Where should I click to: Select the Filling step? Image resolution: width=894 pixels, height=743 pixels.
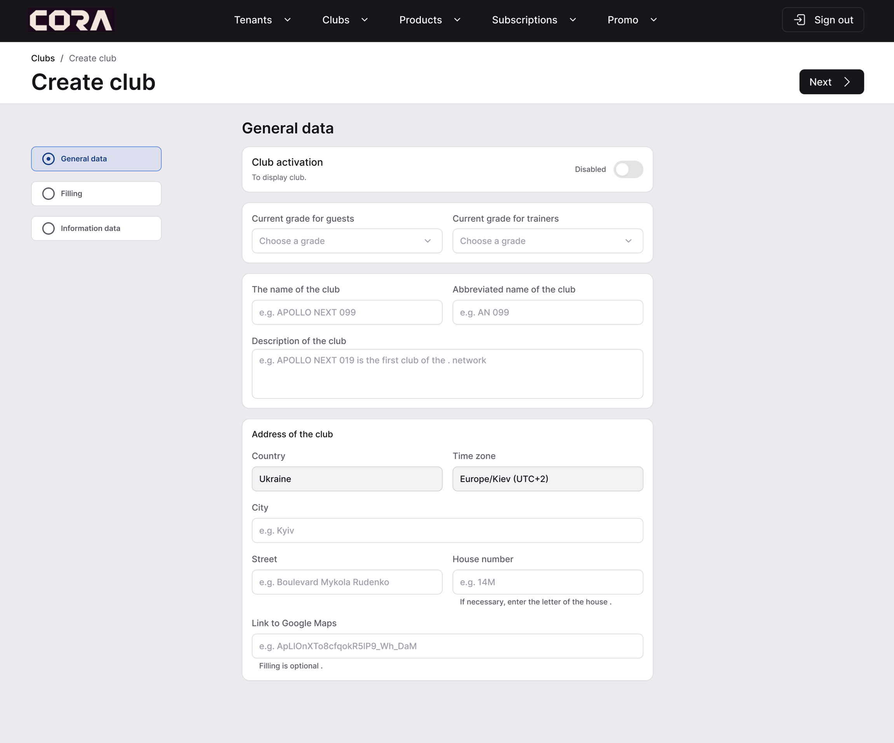point(96,194)
